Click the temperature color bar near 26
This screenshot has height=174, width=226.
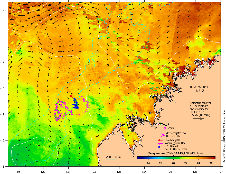[x=173, y=158]
